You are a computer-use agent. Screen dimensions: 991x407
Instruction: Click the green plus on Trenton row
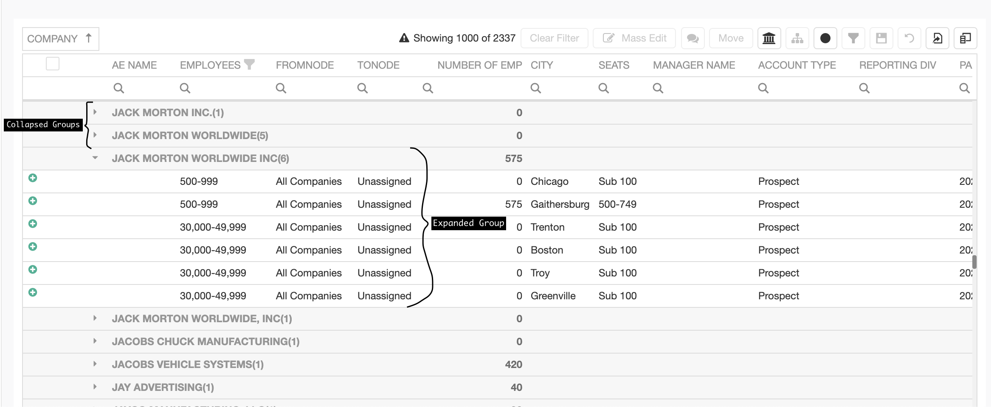coord(33,223)
